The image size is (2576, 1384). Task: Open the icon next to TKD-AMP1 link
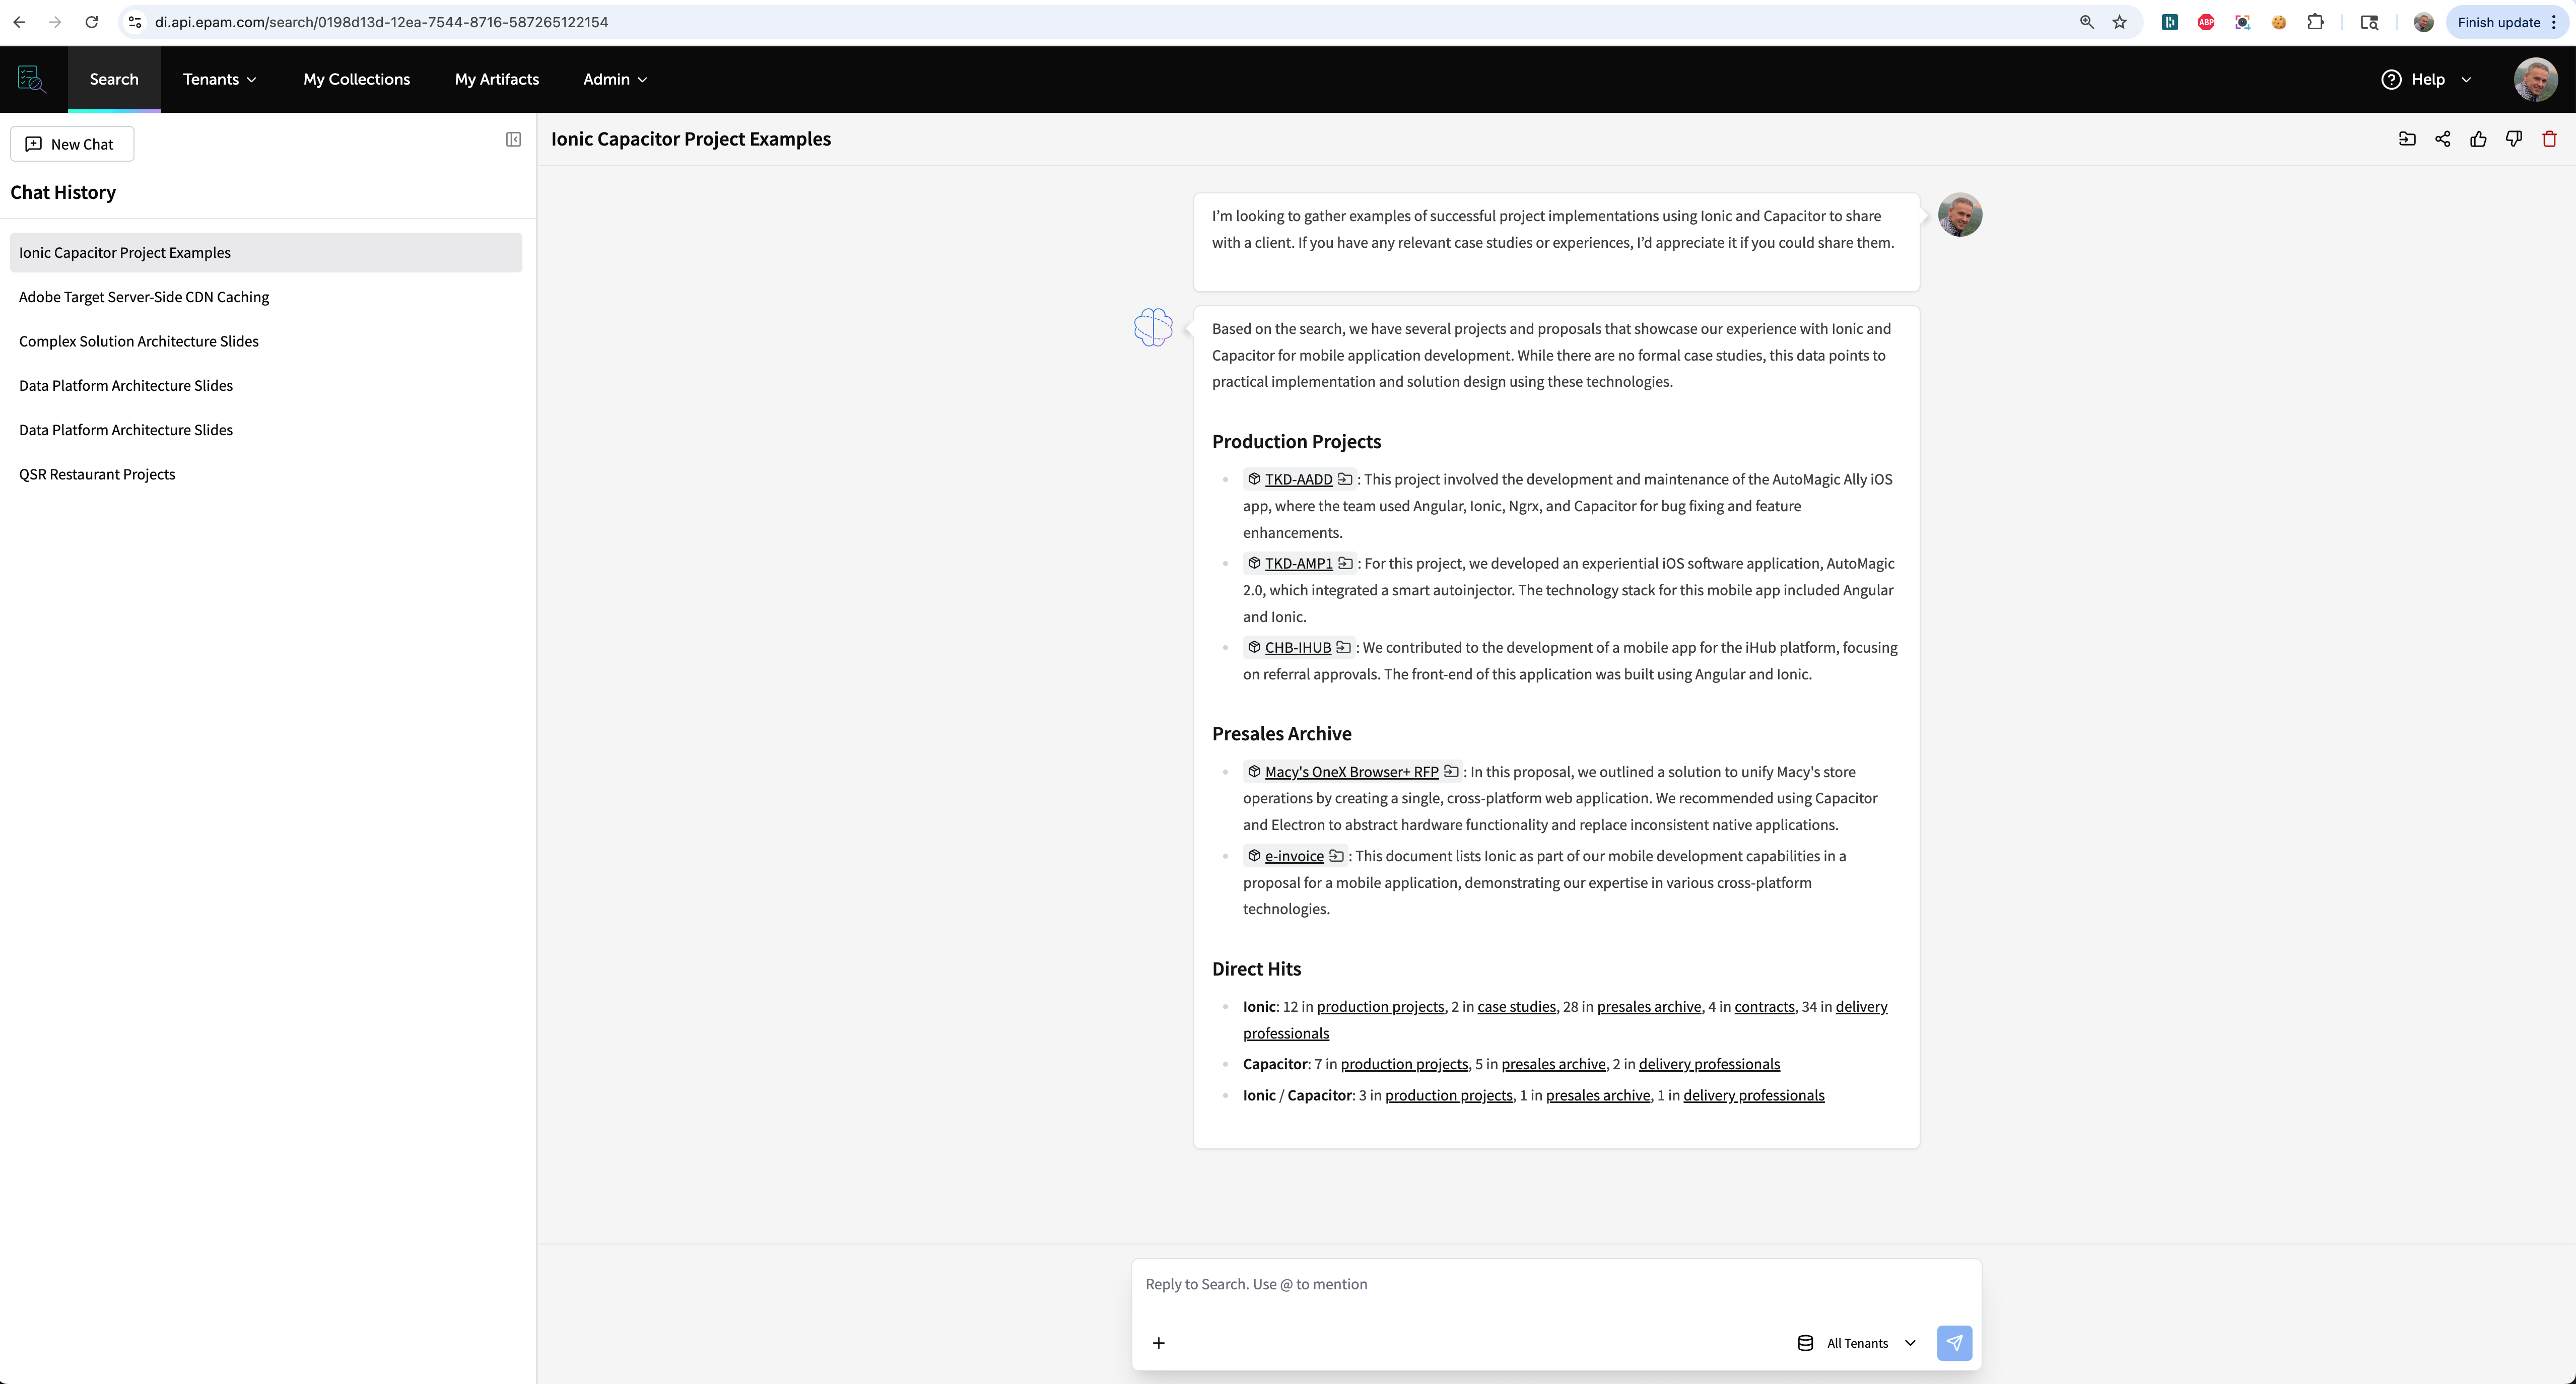pyautogui.click(x=1345, y=563)
